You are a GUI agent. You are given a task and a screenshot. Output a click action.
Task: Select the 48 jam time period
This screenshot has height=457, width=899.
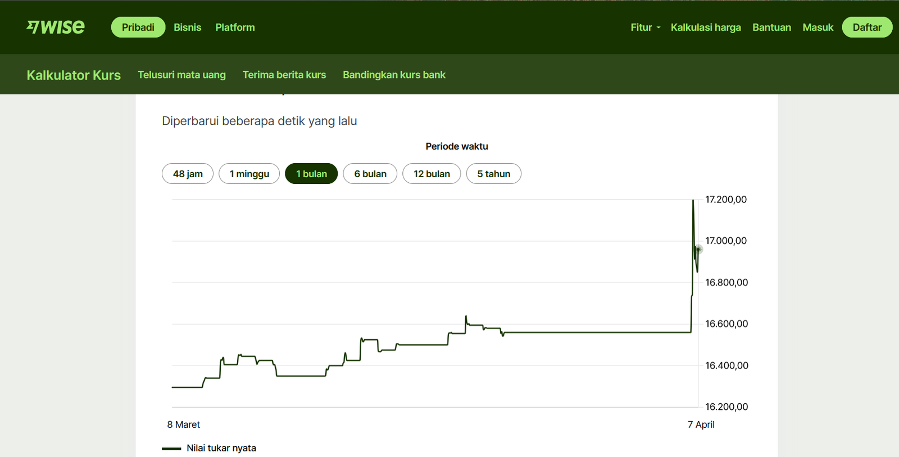(x=188, y=174)
